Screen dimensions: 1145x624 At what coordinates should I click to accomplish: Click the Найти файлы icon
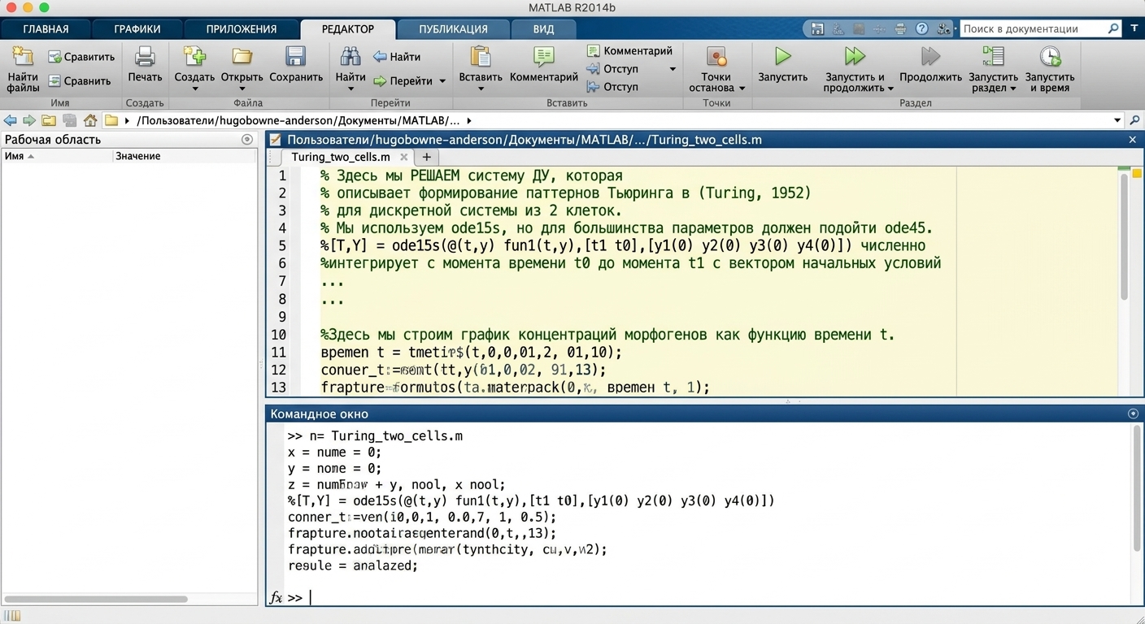coord(23,57)
